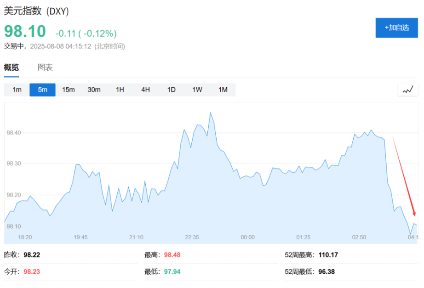Click the 52周最低 value 96.38

[327, 271]
